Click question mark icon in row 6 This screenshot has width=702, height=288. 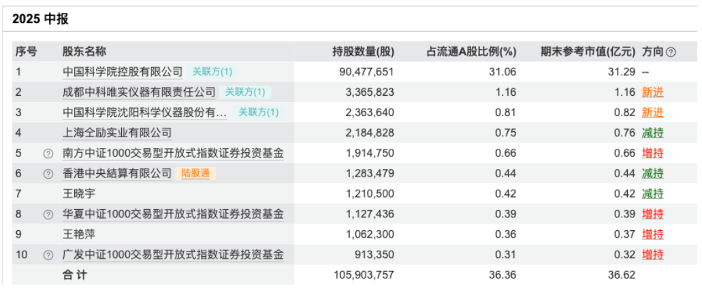coord(48,174)
